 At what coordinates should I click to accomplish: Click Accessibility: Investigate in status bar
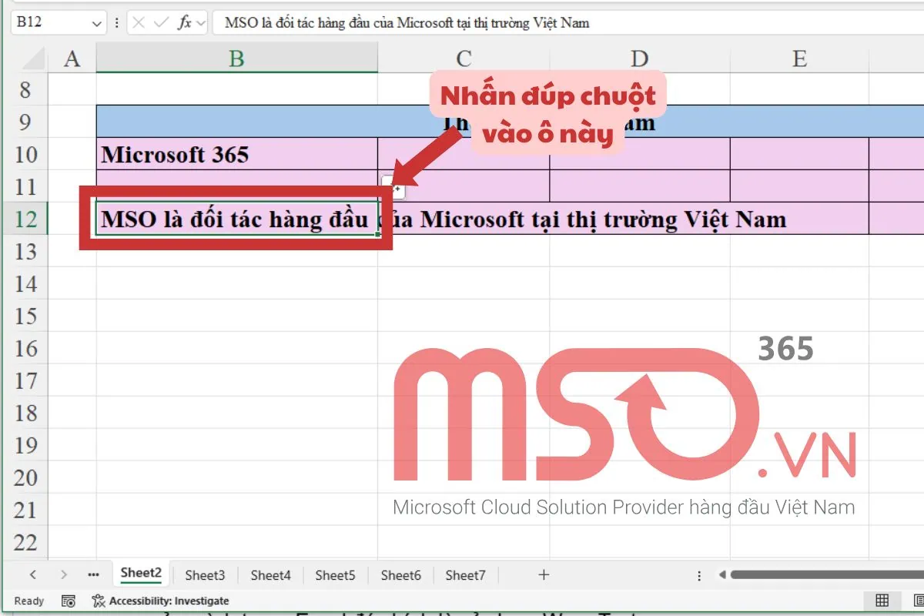pos(161,601)
